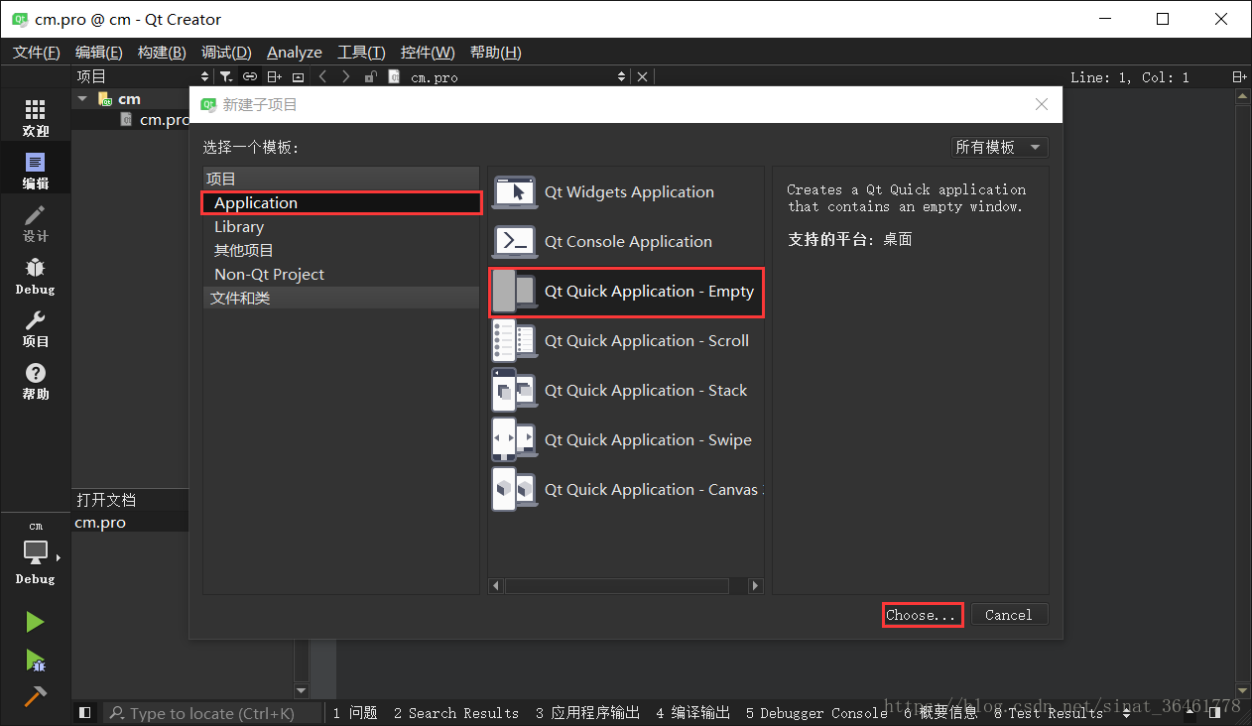Select Qt Quick Application - Stack template

pyautogui.click(x=627, y=391)
